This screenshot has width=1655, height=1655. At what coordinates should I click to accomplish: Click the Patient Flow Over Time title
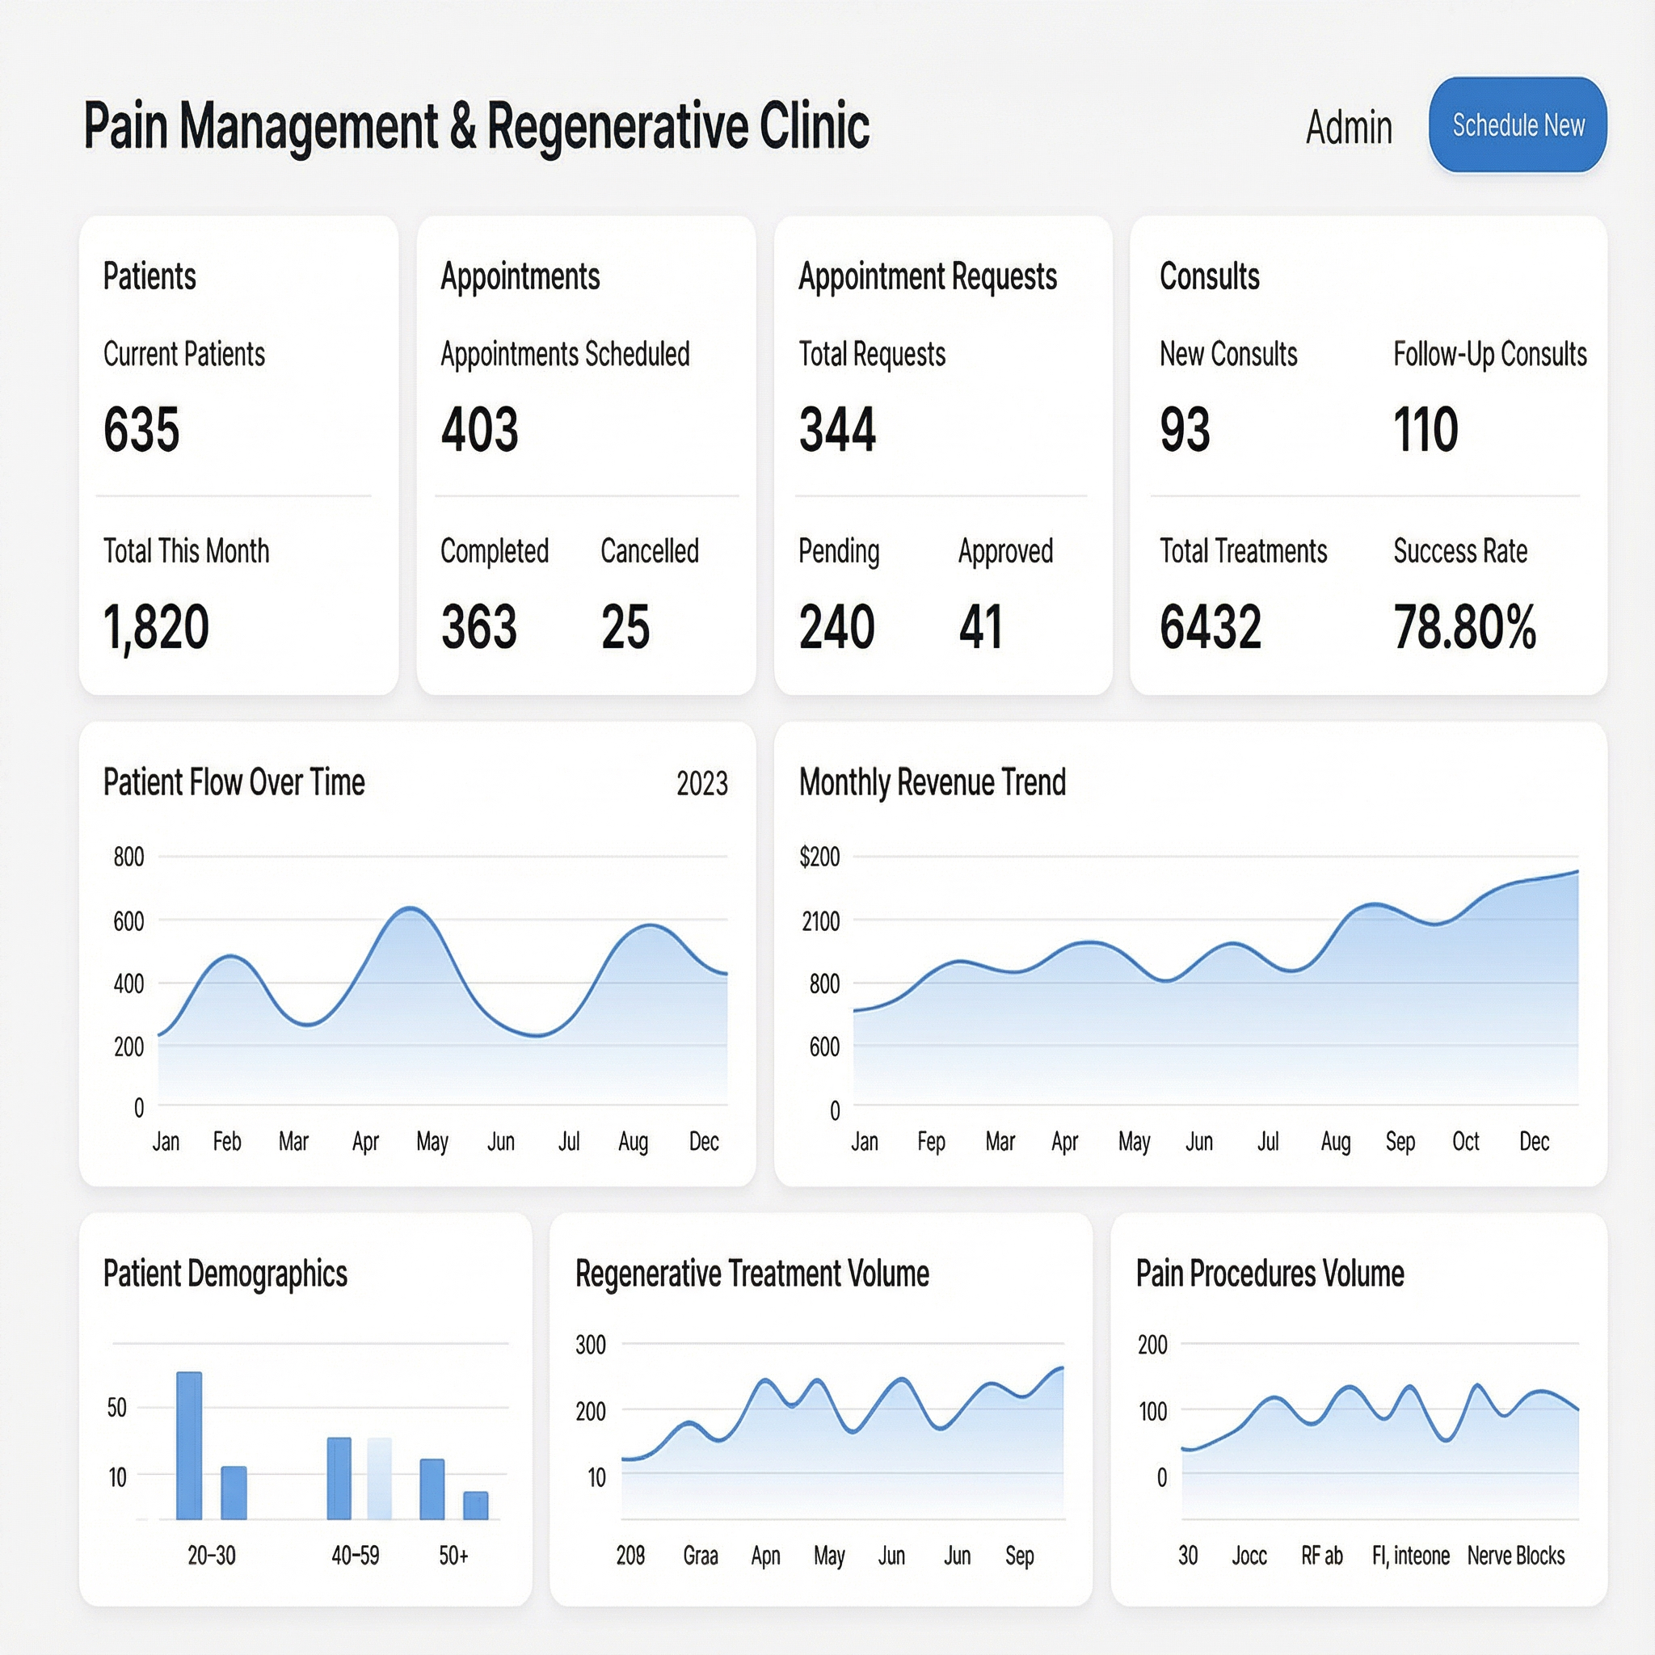click(234, 782)
